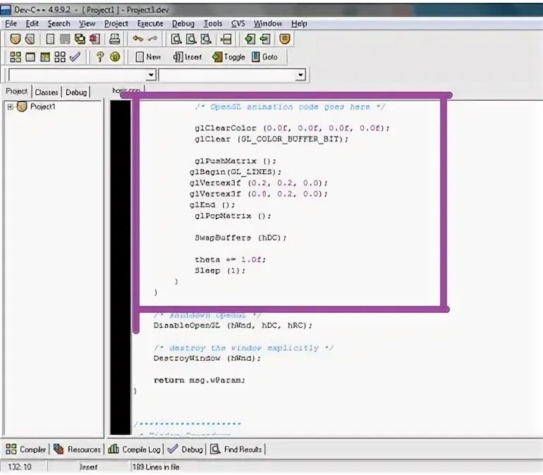Click the DestroyWindow (hWnd) code line
This screenshot has width=543, height=475.
(x=207, y=358)
